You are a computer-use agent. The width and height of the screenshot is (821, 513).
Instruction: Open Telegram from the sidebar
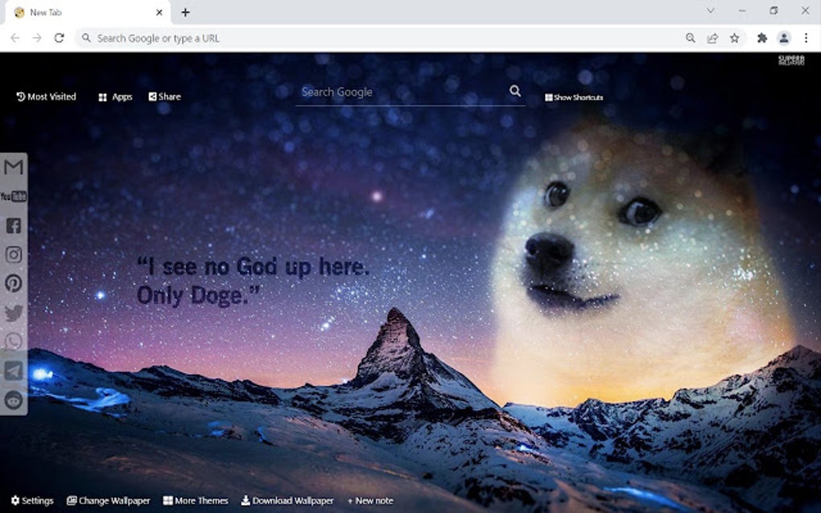[12, 371]
